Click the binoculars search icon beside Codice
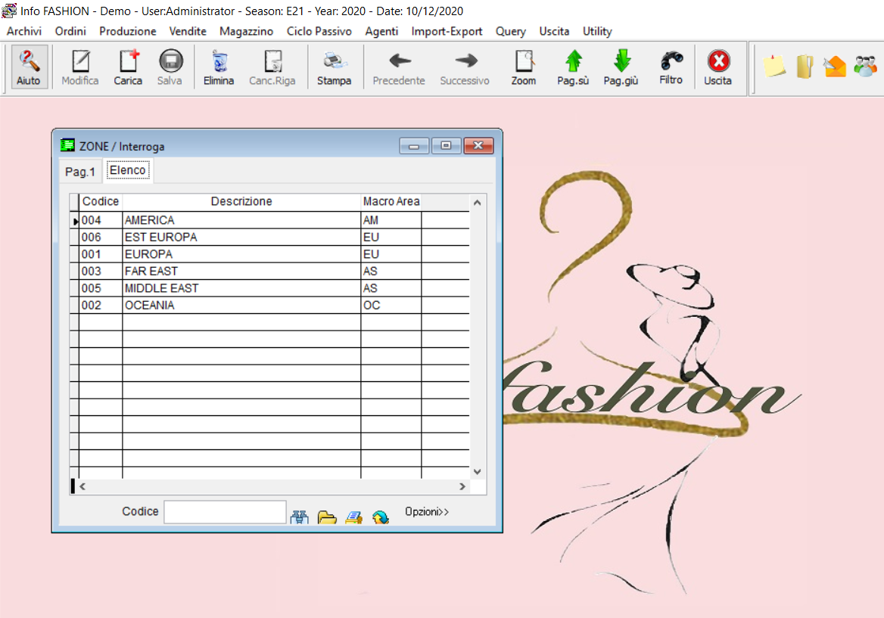This screenshot has height=618, width=884. 300,517
